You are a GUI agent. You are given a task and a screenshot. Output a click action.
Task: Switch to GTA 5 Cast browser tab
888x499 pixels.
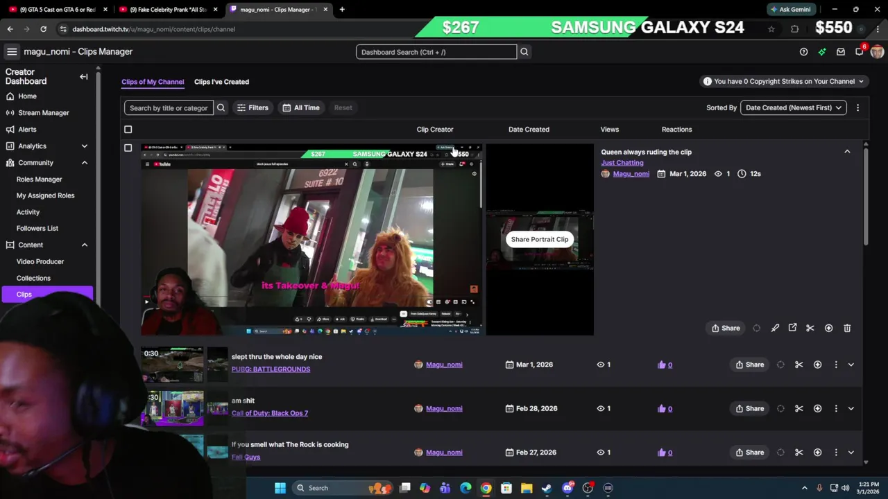[58, 10]
